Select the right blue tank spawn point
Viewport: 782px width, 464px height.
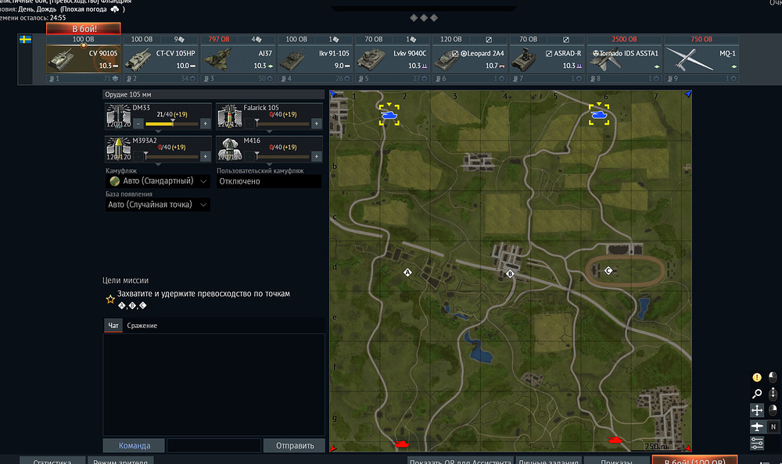pos(598,115)
